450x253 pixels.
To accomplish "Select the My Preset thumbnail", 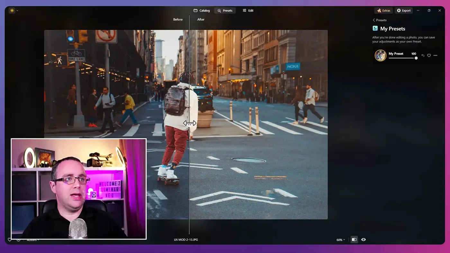I will [381, 55].
